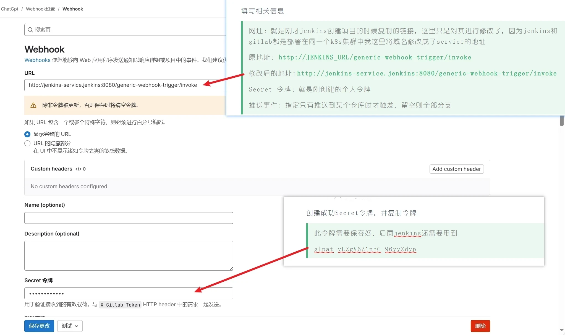Click the Add custom header button

456,169
